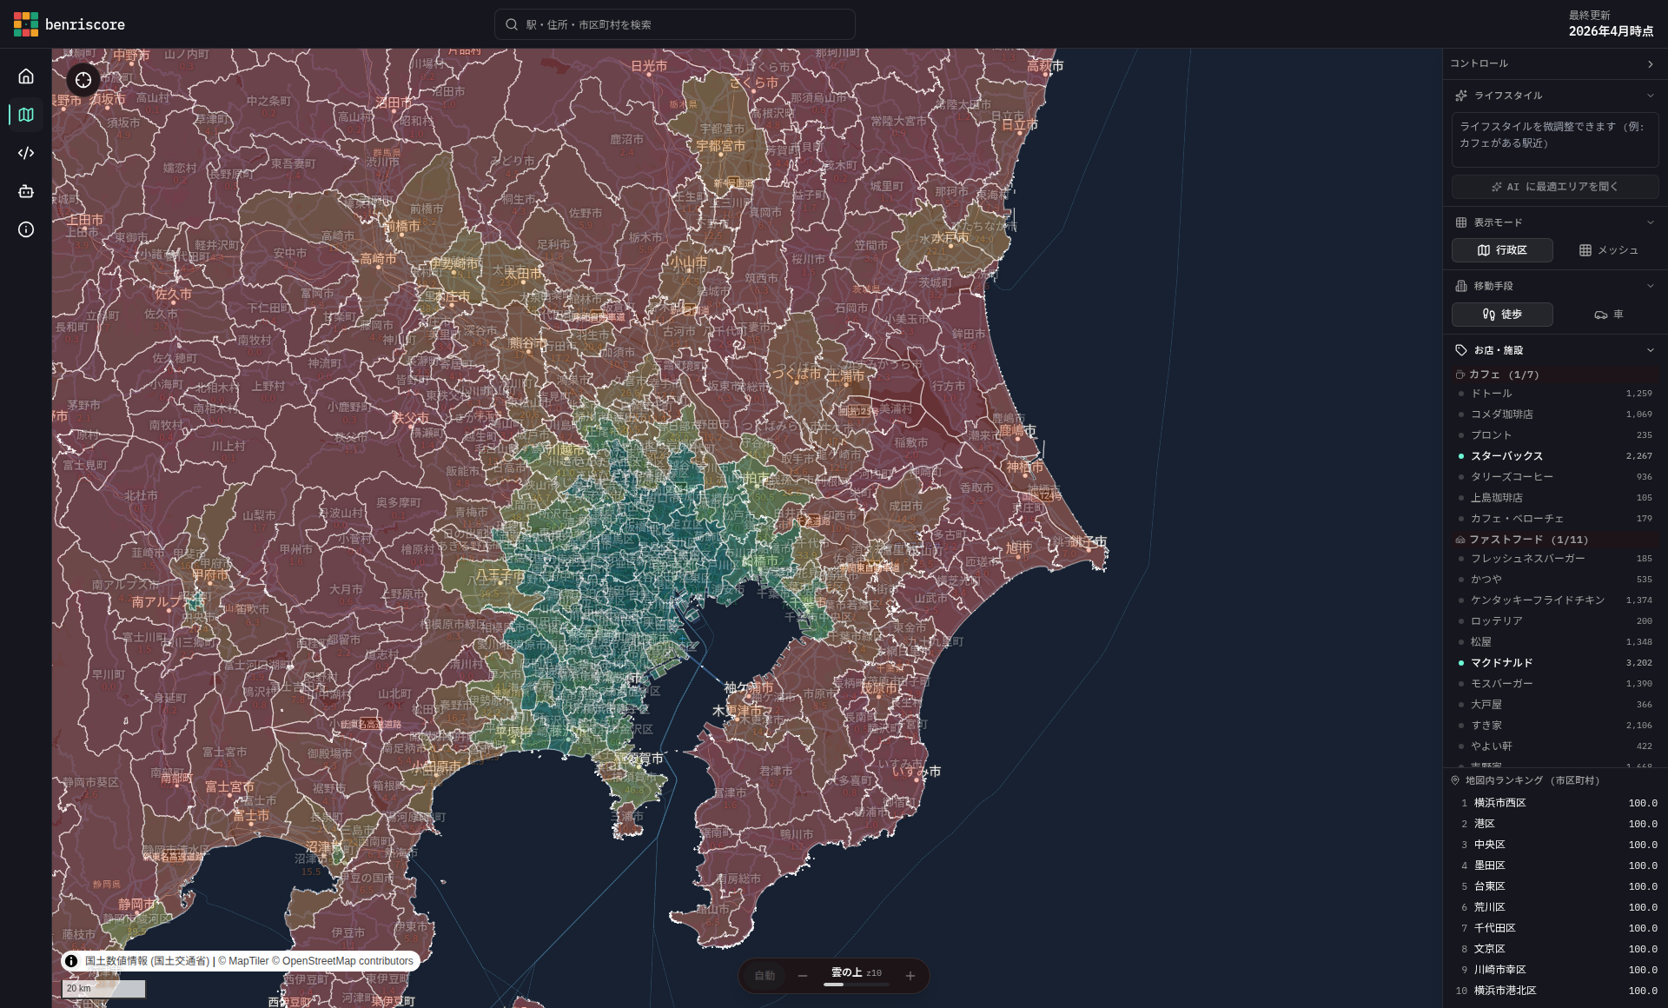Select 横浜市港北区 in ranking list

pyautogui.click(x=1555, y=991)
